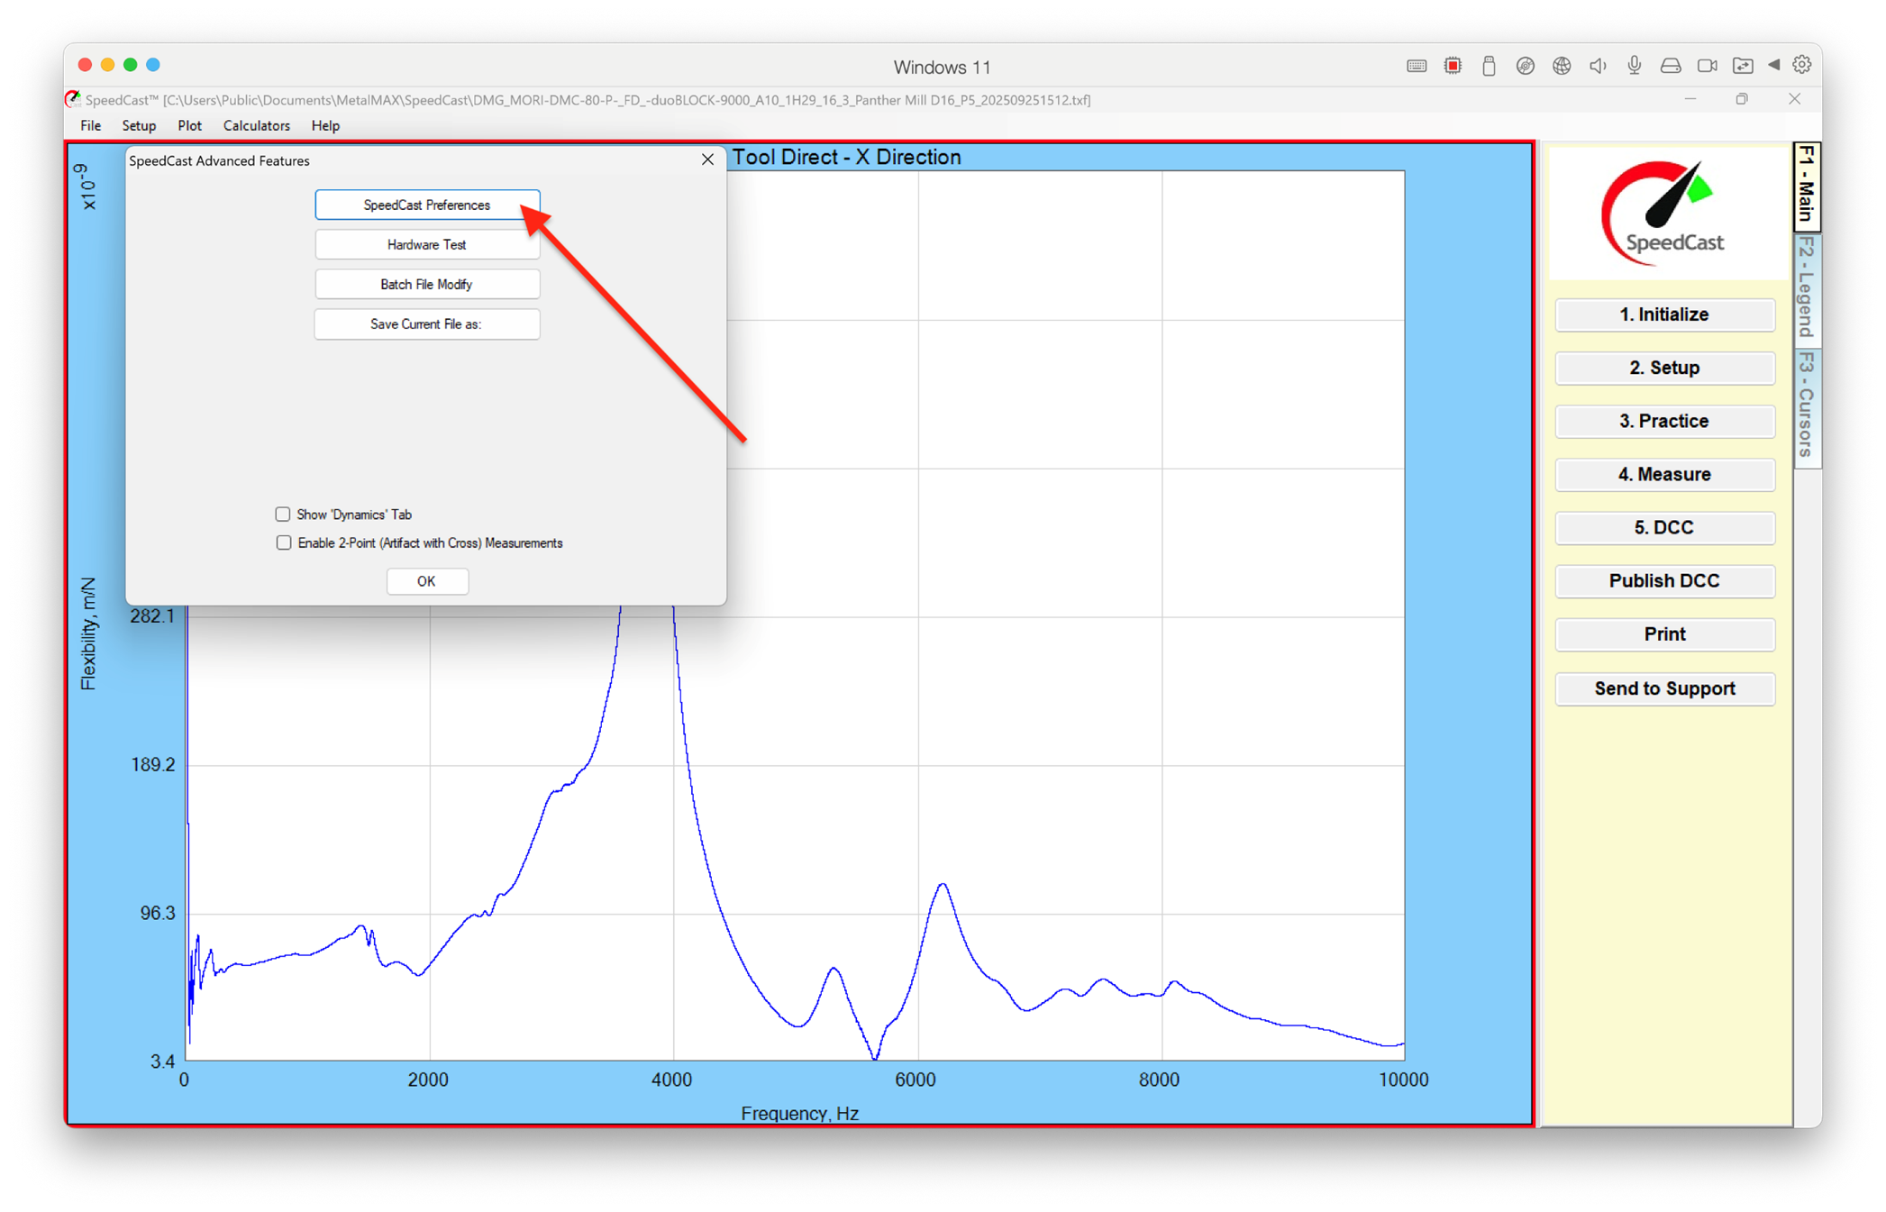Click the red CPU chip icon
The height and width of the screenshot is (1212, 1886).
tap(1453, 66)
